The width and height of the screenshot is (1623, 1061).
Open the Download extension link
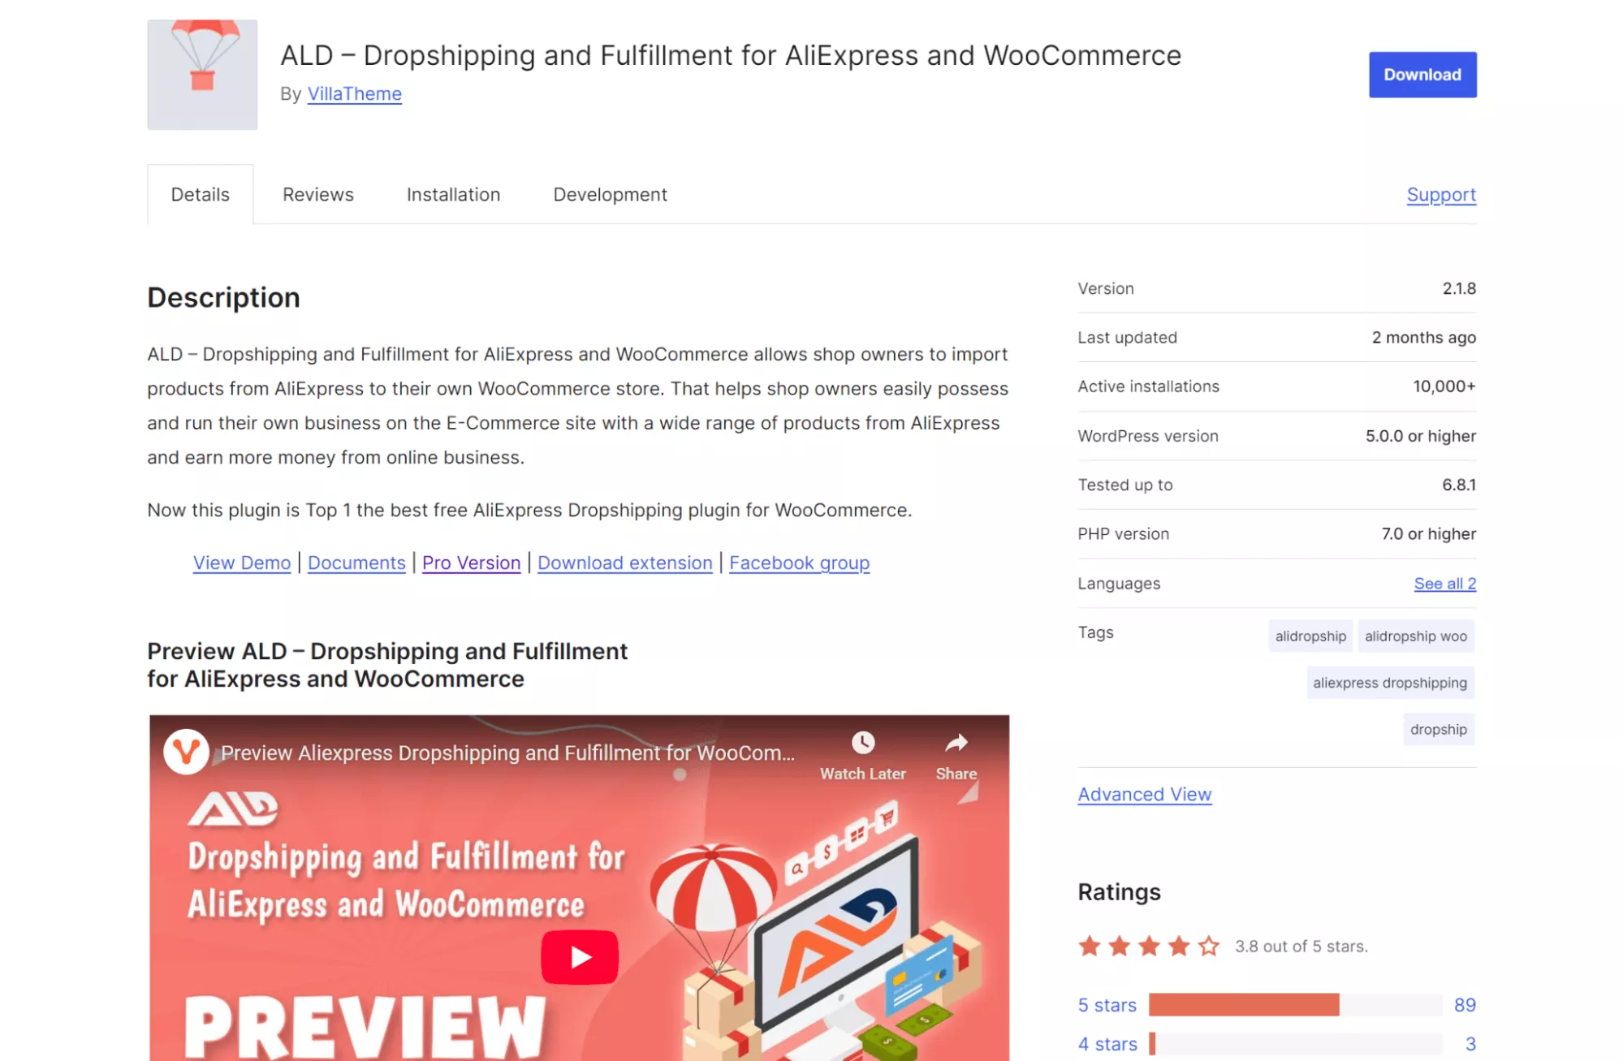click(624, 563)
